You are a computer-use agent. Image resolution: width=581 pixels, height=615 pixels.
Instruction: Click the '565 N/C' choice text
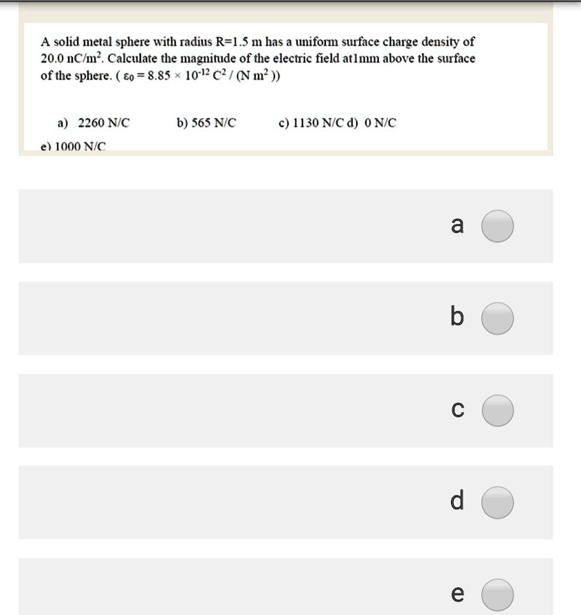213,124
